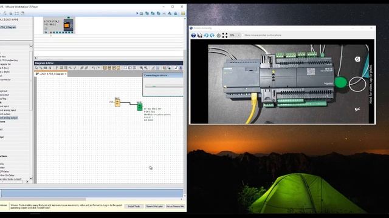Pick the connect tool beside the selection pointer
Screen dimensions: 389x218
tap(41, 68)
